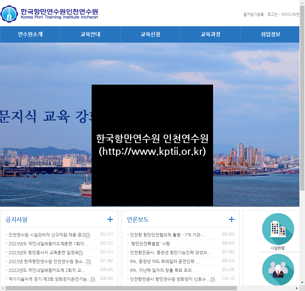
Task: Open the 취업정보 menu
Action: (x=270, y=34)
